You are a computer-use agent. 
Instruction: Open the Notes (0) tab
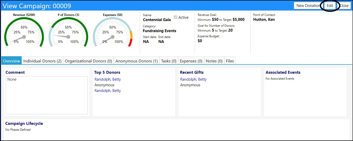click(x=214, y=61)
